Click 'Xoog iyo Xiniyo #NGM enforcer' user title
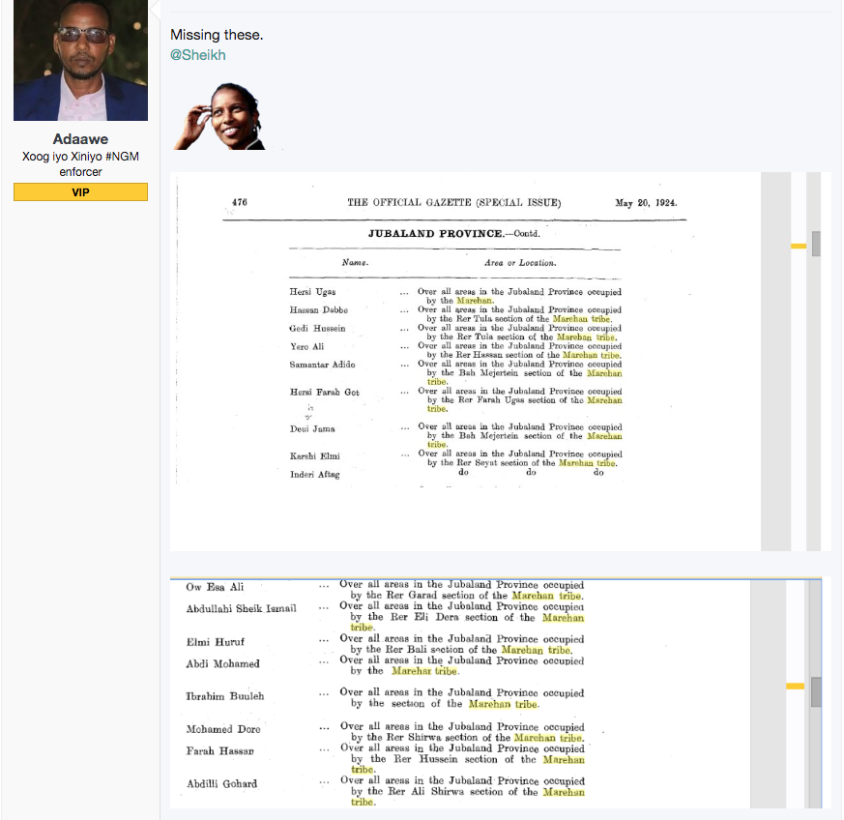The image size is (844, 820). click(80, 163)
